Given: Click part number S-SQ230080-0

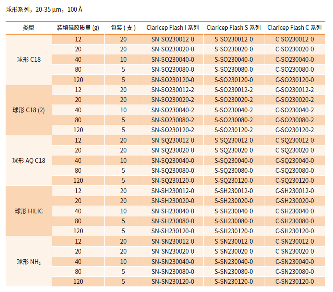Looking at the screenshot, I should coord(234,171).
